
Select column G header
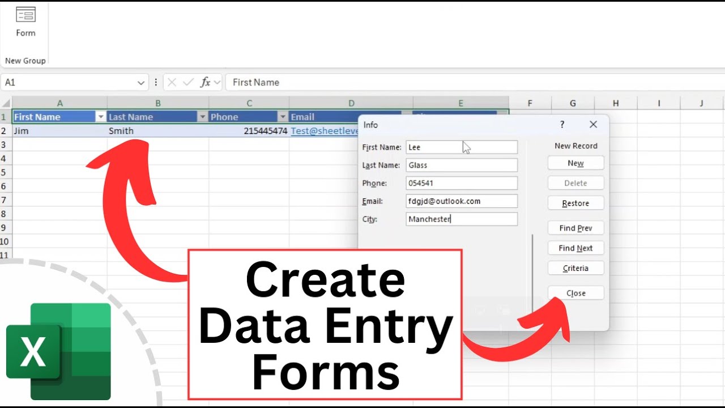(573, 103)
